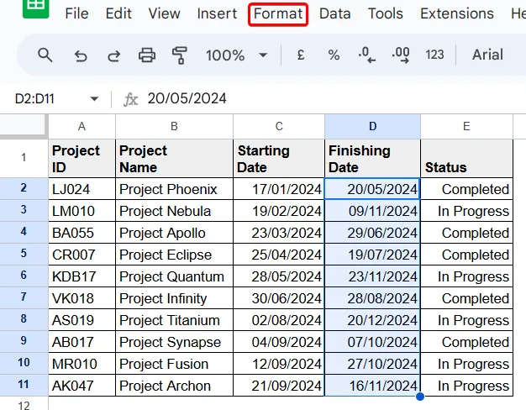526x410 pixels.
Task: Click cell 21/09/2024
Action: [x=279, y=385]
